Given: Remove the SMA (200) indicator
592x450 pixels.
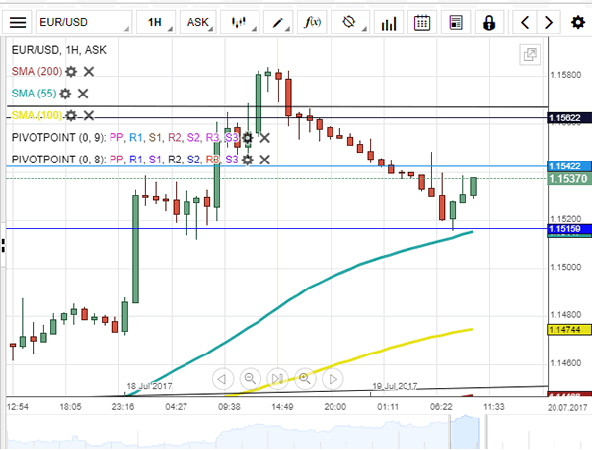Looking at the screenshot, I should (89, 71).
